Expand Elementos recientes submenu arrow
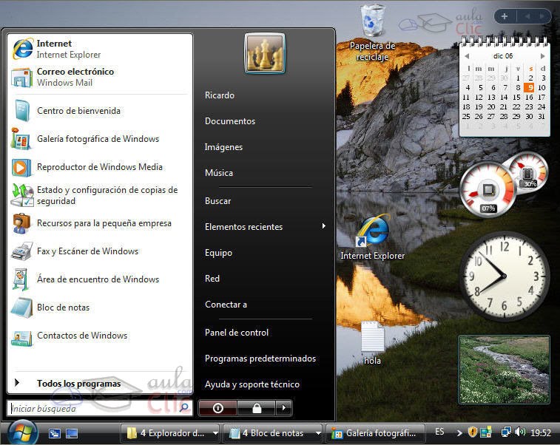This screenshot has height=445, width=560. 323,226
